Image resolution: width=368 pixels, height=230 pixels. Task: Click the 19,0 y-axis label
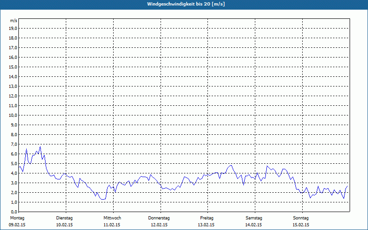point(13,29)
